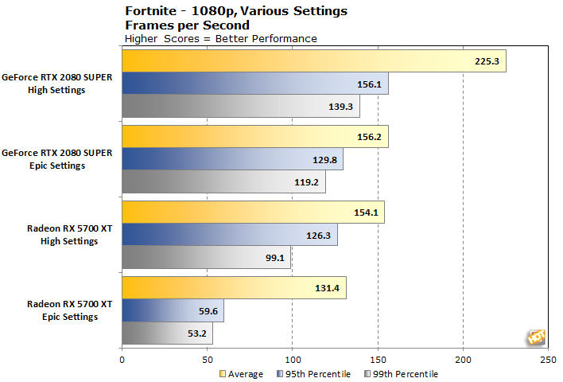Click the x-axis tick label 0
Image resolution: width=563 pixels, height=382 pixels.
click(122, 360)
